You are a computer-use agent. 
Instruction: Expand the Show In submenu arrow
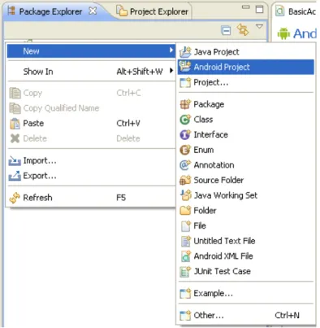(171, 71)
